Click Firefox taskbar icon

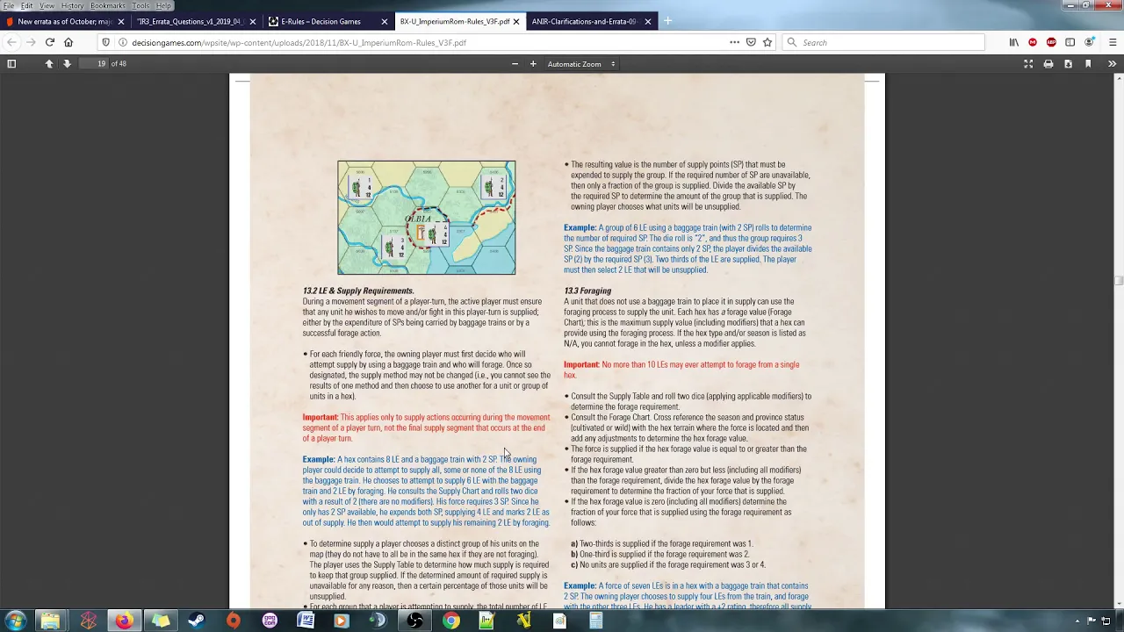click(x=124, y=621)
